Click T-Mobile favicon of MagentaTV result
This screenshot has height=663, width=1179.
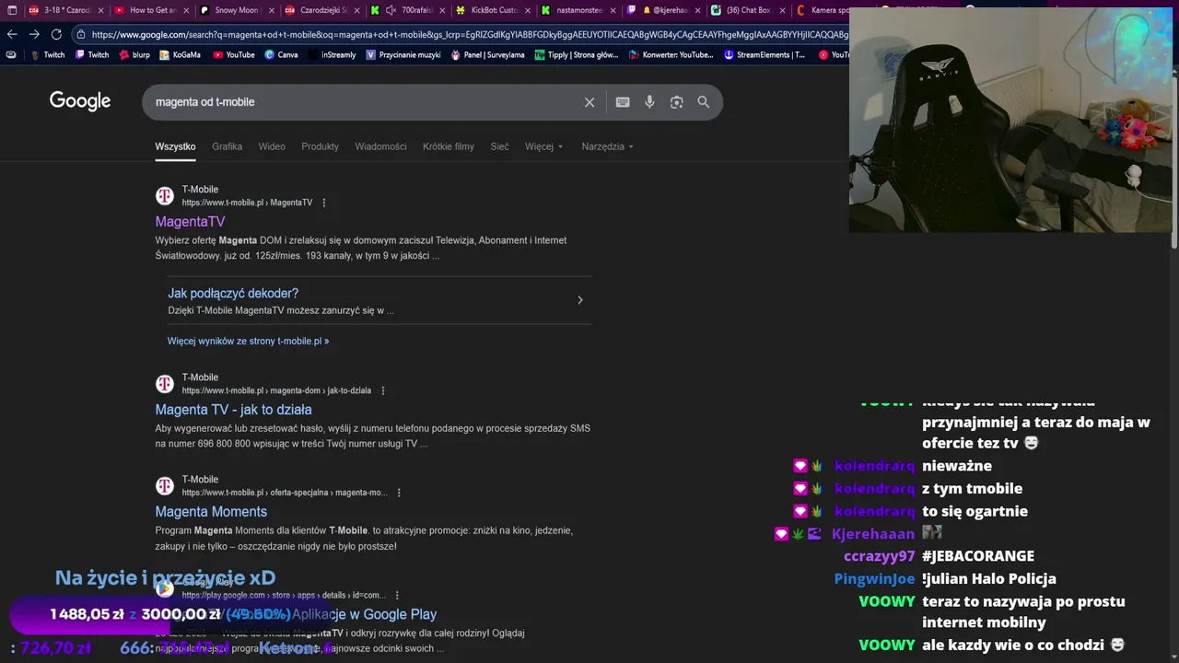[165, 196]
